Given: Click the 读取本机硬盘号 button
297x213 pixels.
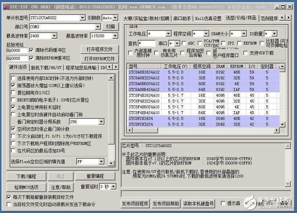Looking at the screenshot, I should point(198,204).
